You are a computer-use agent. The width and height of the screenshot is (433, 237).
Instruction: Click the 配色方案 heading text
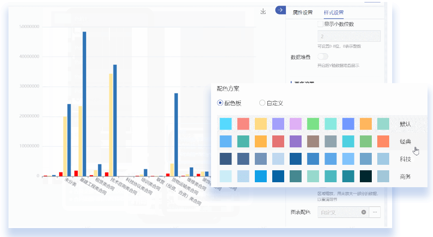228,89
